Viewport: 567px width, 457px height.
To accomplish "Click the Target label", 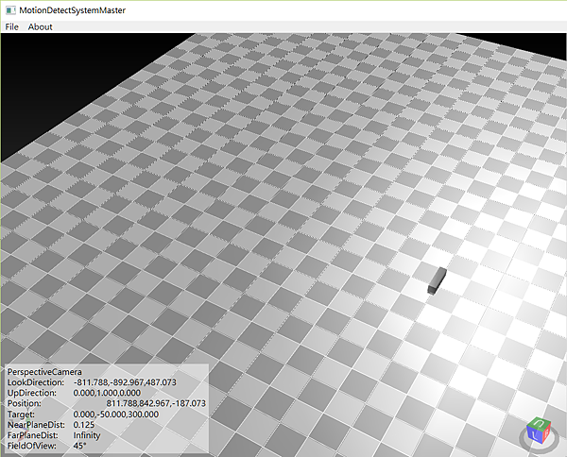I will (x=21, y=415).
